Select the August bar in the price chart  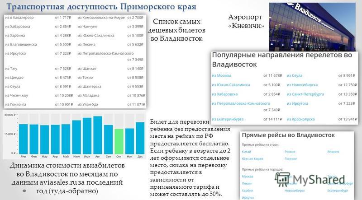[98, 135]
